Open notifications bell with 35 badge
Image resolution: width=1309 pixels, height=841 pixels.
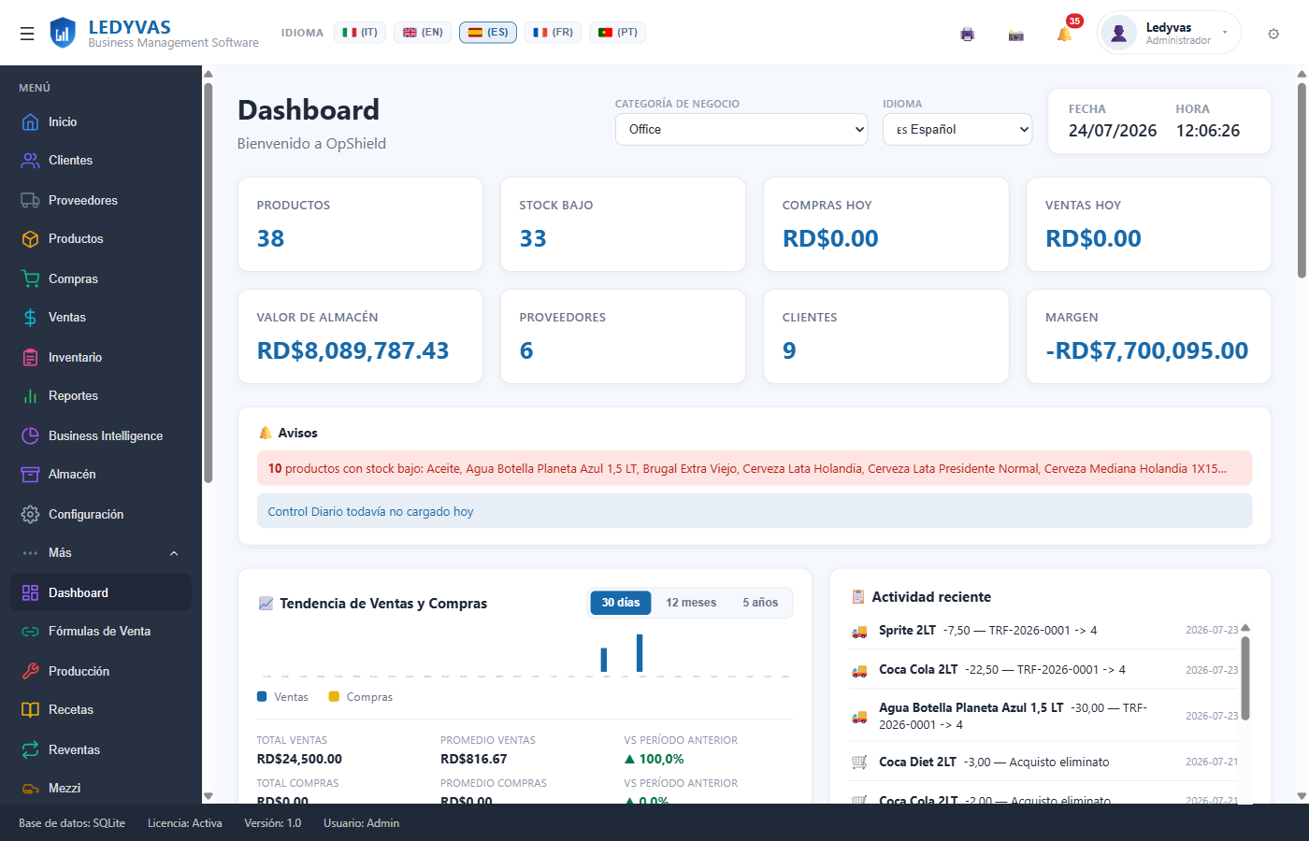click(x=1065, y=34)
